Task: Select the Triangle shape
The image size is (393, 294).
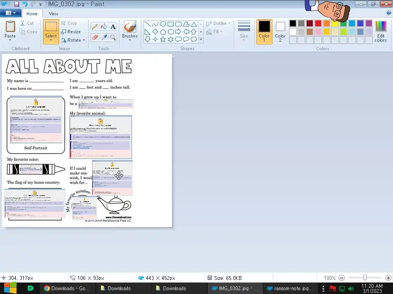Action: (x=194, y=24)
